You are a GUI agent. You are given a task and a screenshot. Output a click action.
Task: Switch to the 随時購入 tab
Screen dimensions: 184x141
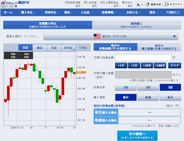137,25
